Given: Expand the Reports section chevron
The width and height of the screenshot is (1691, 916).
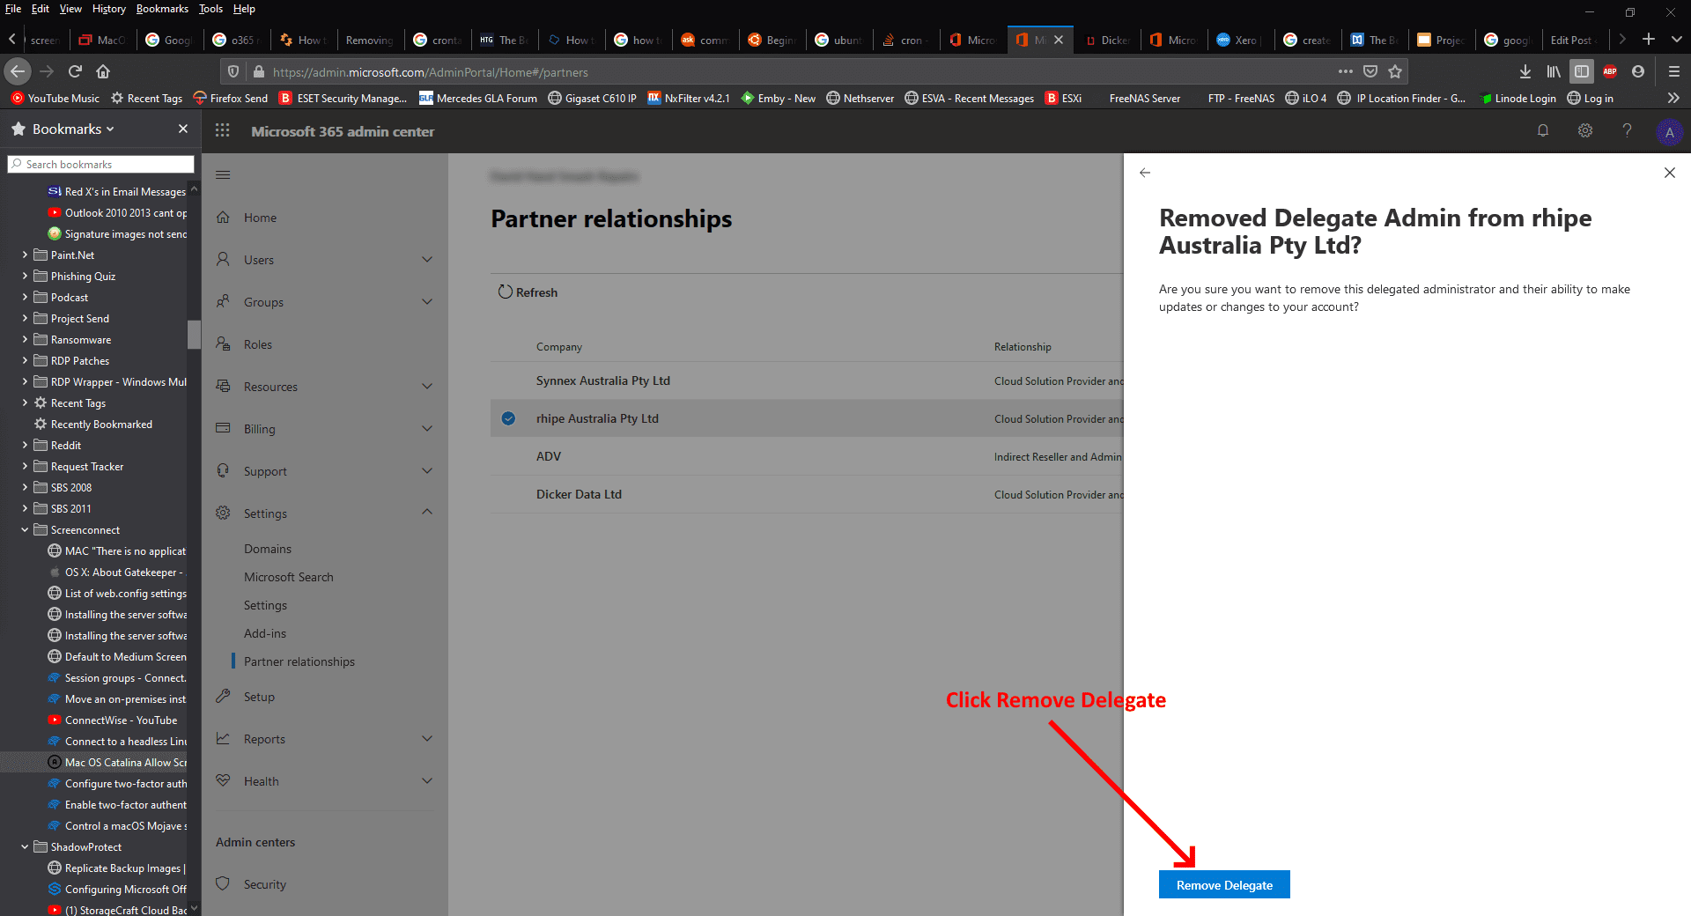Looking at the screenshot, I should click(x=427, y=738).
